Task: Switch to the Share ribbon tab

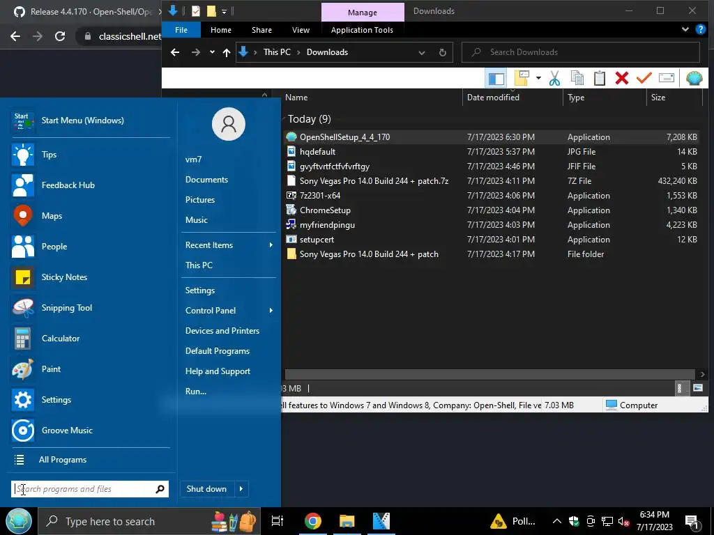Action: tap(262, 30)
